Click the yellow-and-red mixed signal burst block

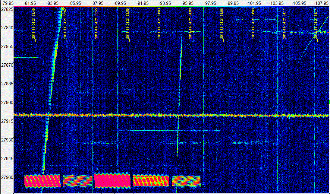151,180
